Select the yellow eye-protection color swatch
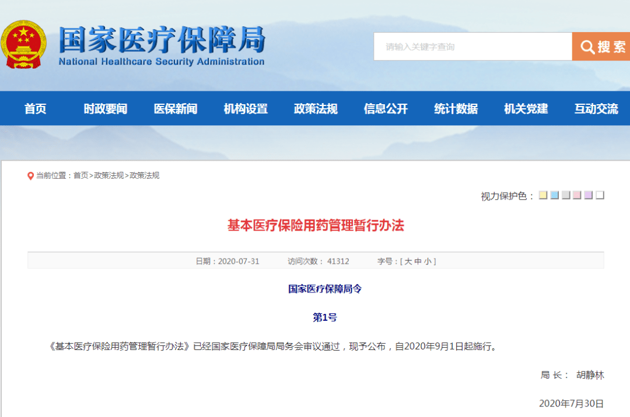This screenshot has width=630, height=417. click(543, 195)
